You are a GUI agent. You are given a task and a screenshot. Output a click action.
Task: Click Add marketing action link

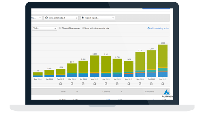160,28
